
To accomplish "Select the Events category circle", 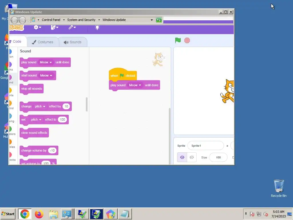I will click(10, 90).
